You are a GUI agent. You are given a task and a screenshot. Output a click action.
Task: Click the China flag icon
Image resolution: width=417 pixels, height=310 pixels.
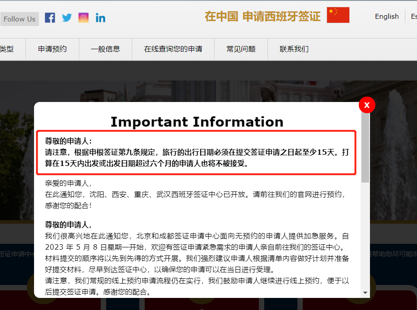point(338,15)
